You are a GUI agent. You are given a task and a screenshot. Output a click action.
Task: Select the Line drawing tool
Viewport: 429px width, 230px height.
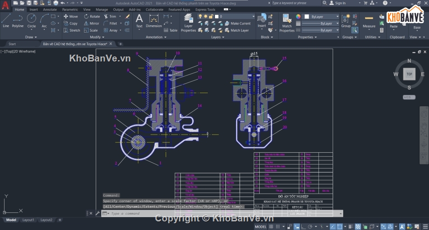(x=6, y=20)
